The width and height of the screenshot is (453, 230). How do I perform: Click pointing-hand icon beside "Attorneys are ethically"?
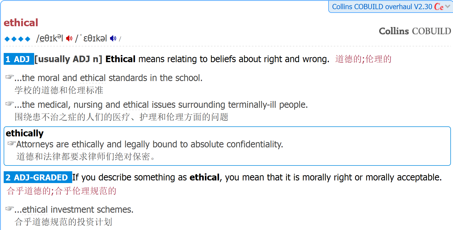pos(12,143)
